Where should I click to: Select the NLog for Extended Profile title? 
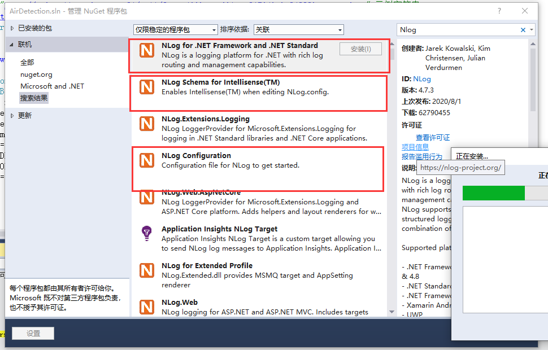pos(207,265)
